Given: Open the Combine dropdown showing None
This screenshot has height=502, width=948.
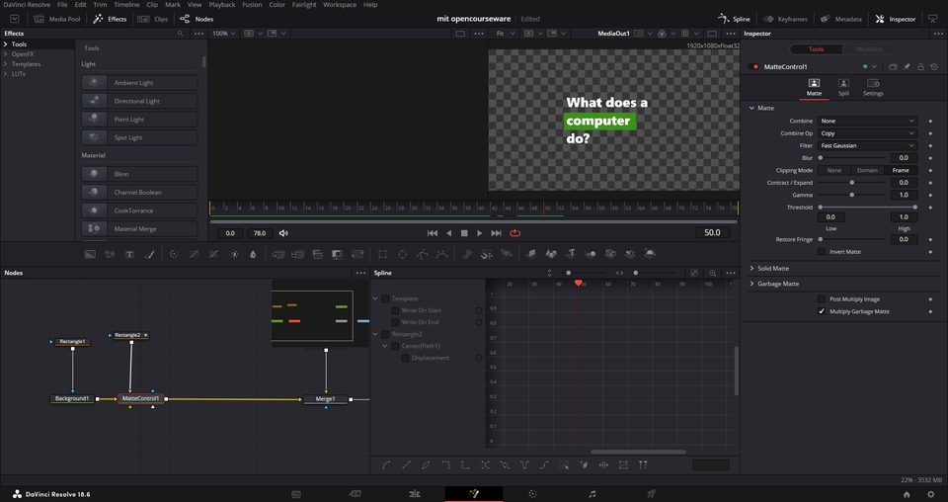Looking at the screenshot, I should (x=868, y=121).
